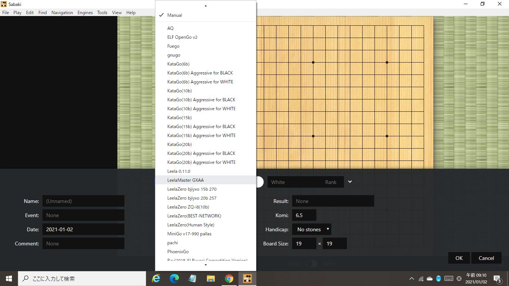The image size is (509, 286).
Task: Open the View menu
Action: click(x=117, y=12)
